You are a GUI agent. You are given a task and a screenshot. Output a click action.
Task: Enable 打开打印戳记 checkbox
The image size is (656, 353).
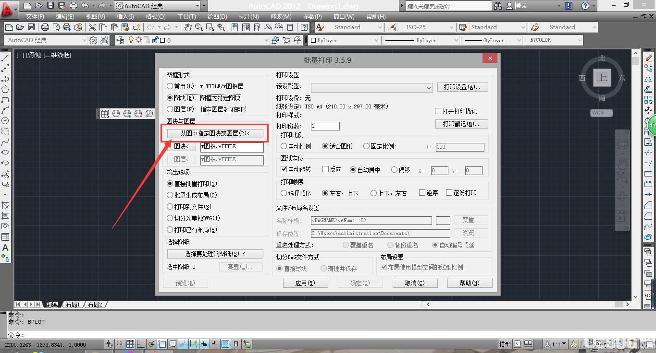click(438, 111)
